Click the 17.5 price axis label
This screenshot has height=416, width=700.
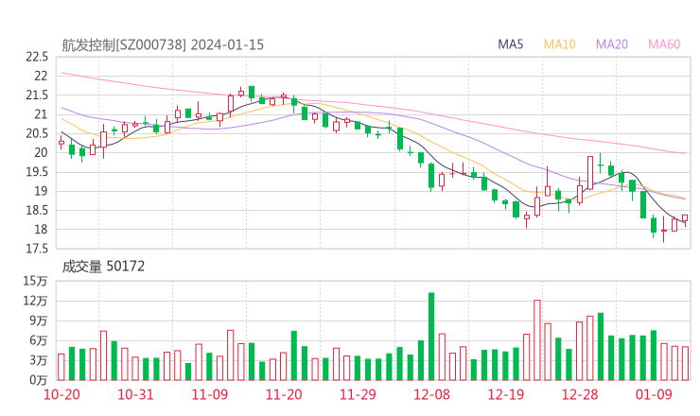click(x=36, y=249)
